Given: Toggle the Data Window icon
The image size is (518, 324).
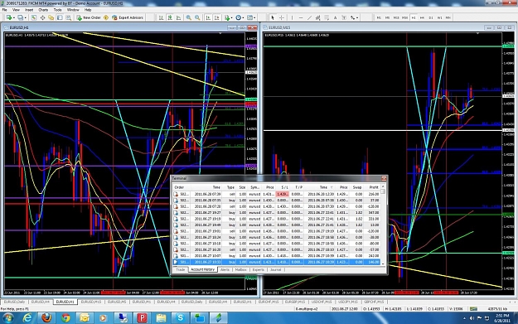Looking at the screenshot, I should (x=42, y=17).
